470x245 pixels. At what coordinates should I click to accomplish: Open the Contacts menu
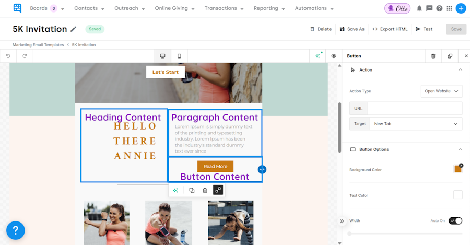click(x=89, y=8)
